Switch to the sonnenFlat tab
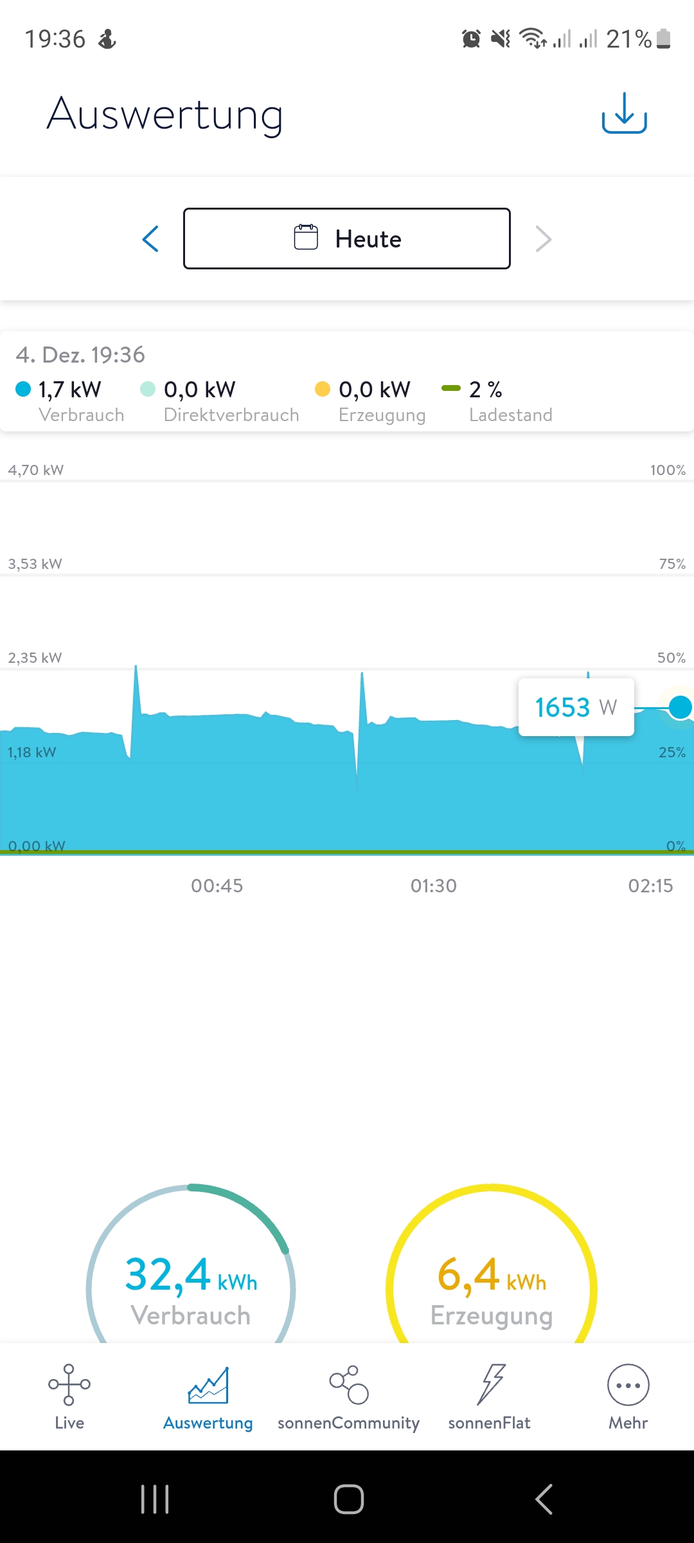This screenshot has width=694, height=1543. [x=489, y=1396]
